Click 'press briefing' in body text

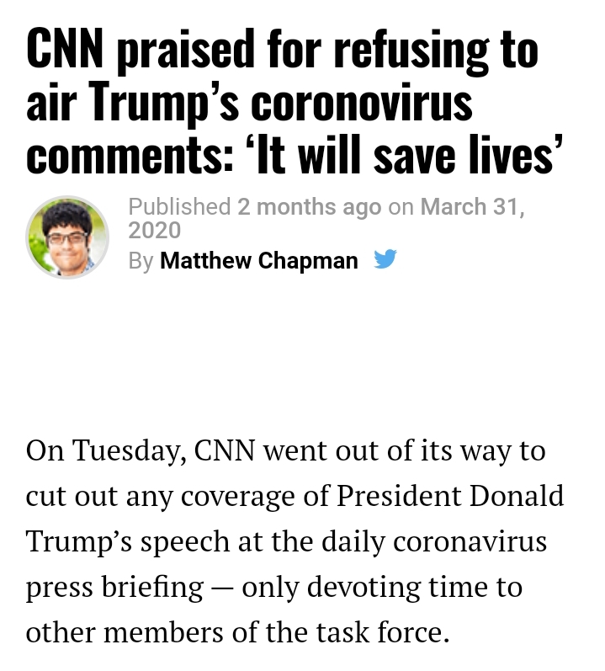(114, 588)
